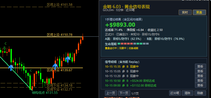View the 10-15 13:20 signal
Screen dimensions: 211x98
(x=200, y=76)
